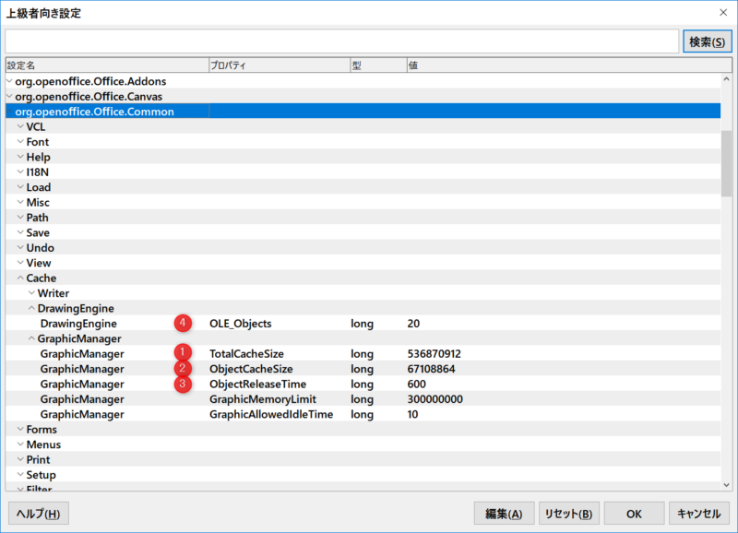Screen dimensions: 738x533
Task: Click the red number 1 marker
Action: pyautogui.click(x=183, y=353)
